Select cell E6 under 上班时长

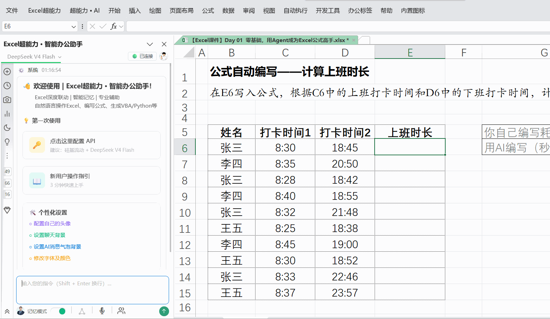coord(410,147)
